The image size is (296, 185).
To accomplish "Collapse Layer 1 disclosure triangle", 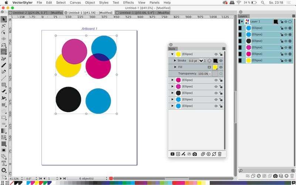I will click(242, 22).
